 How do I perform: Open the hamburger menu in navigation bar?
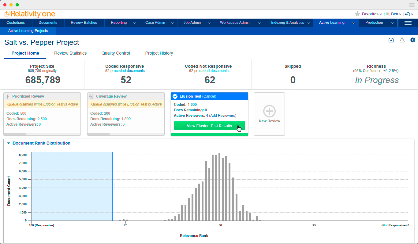(408, 23)
